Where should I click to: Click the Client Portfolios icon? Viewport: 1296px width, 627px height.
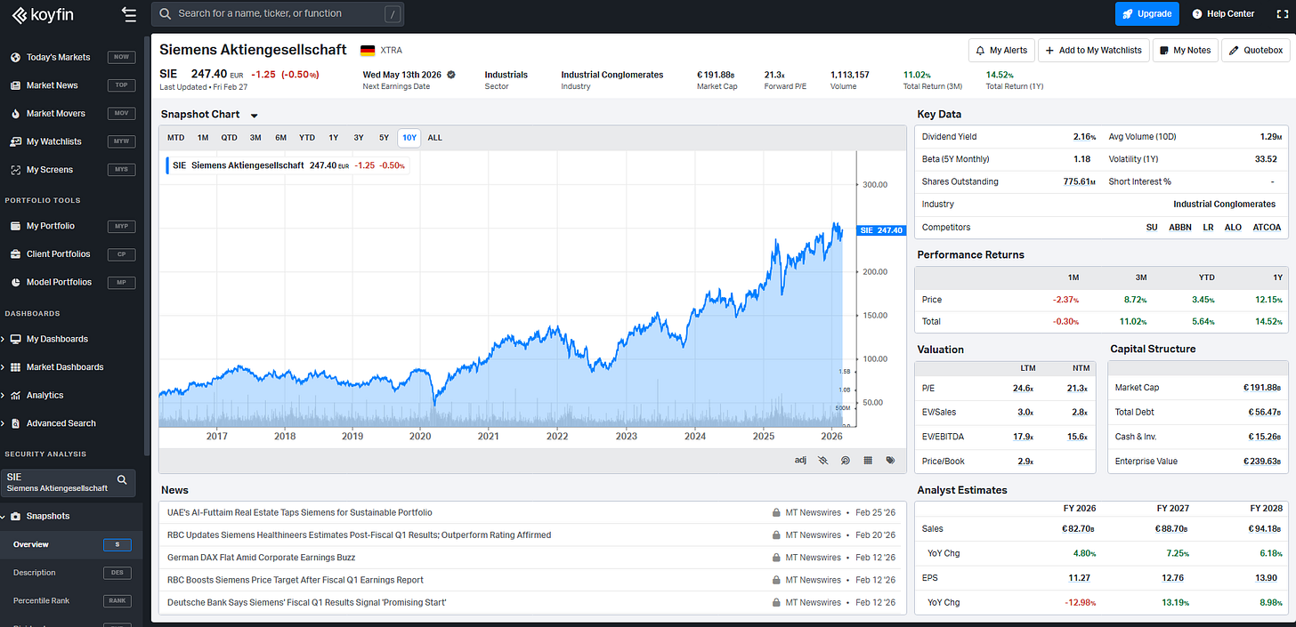(x=15, y=254)
